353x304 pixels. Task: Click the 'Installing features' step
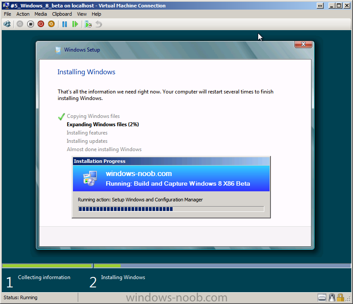point(87,133)
